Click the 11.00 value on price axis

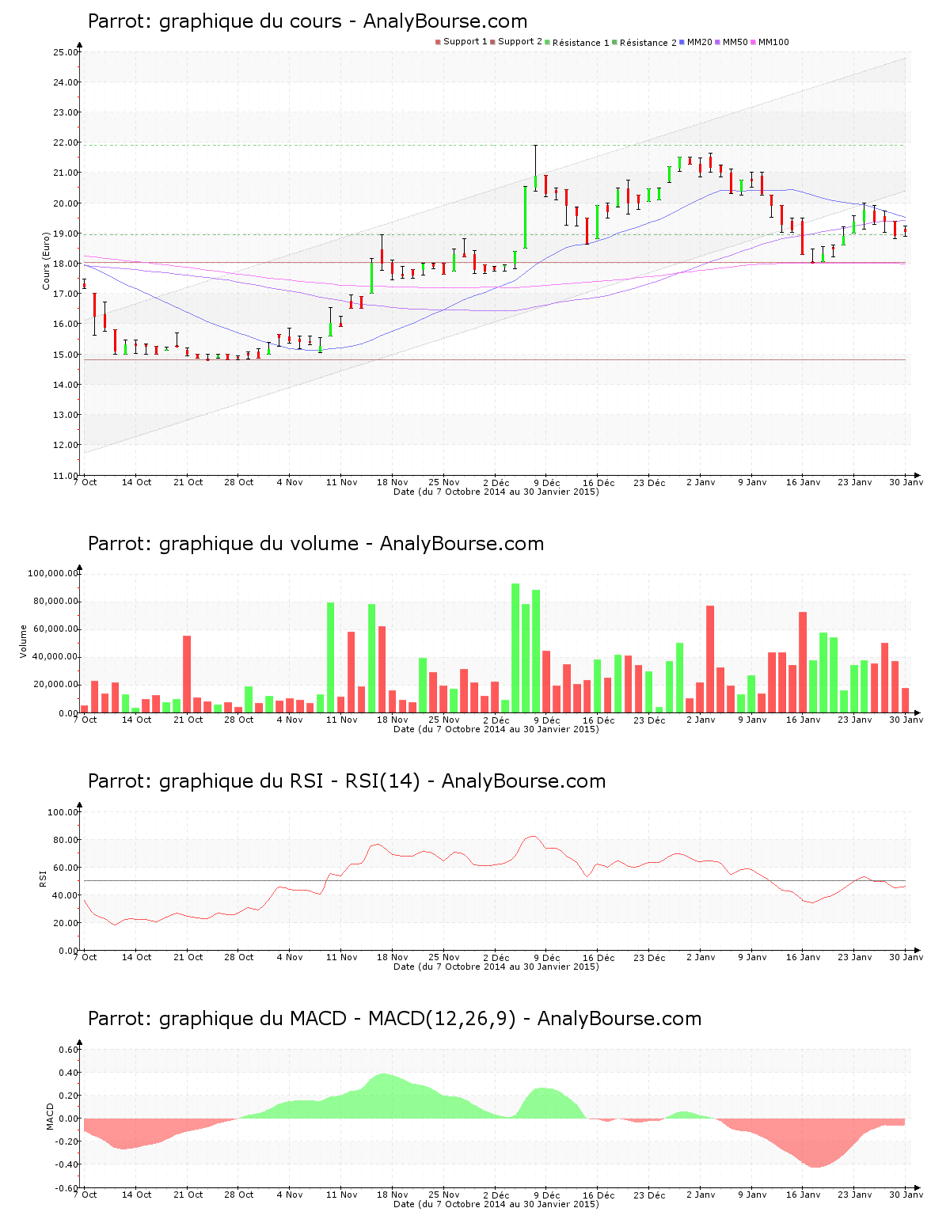pyautogui.click(x=65, y=476)
